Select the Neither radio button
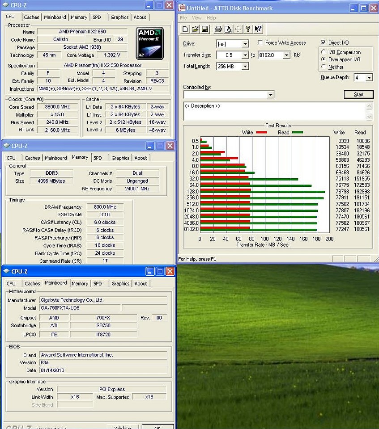This screenshot has height=429, width=379. (x=324, y=67)
